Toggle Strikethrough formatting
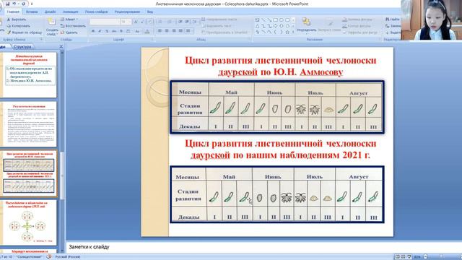The image size is (462, 260). (114, 31)
